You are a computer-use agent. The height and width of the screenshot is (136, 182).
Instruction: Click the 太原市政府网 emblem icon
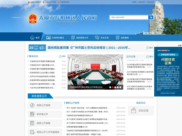(x=29, y=2)
